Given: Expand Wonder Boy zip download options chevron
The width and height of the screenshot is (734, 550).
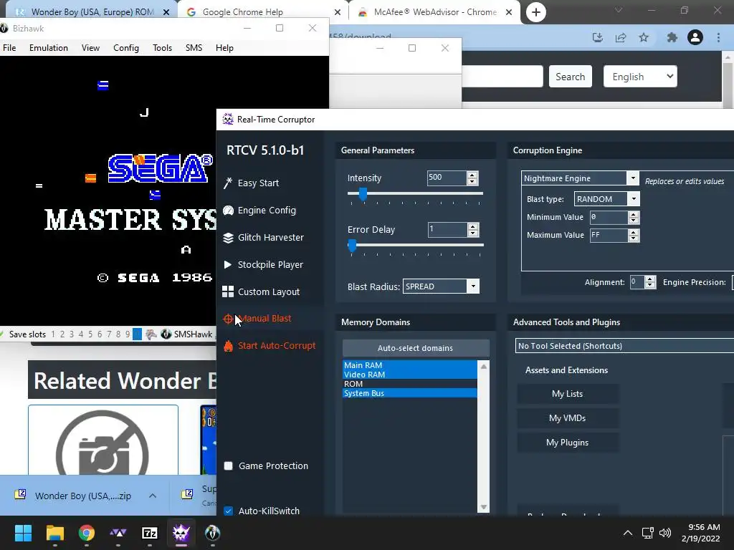Looking at the screenshot, I should point(153,496).
